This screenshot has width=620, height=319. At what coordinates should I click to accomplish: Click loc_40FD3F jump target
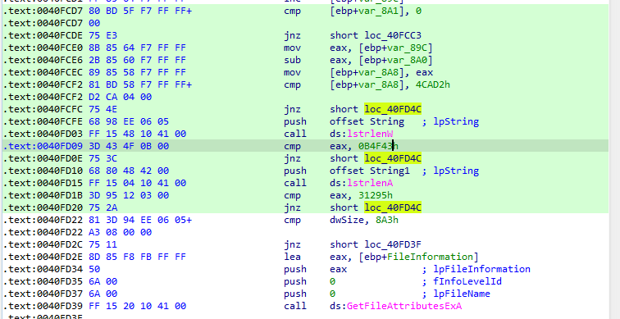click(393, 244)
